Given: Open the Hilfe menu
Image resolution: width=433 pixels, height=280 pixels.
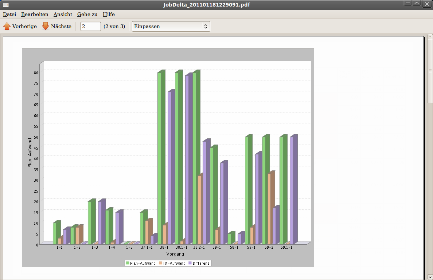Looking at the screenshot, I should click(x=109, y=15).
